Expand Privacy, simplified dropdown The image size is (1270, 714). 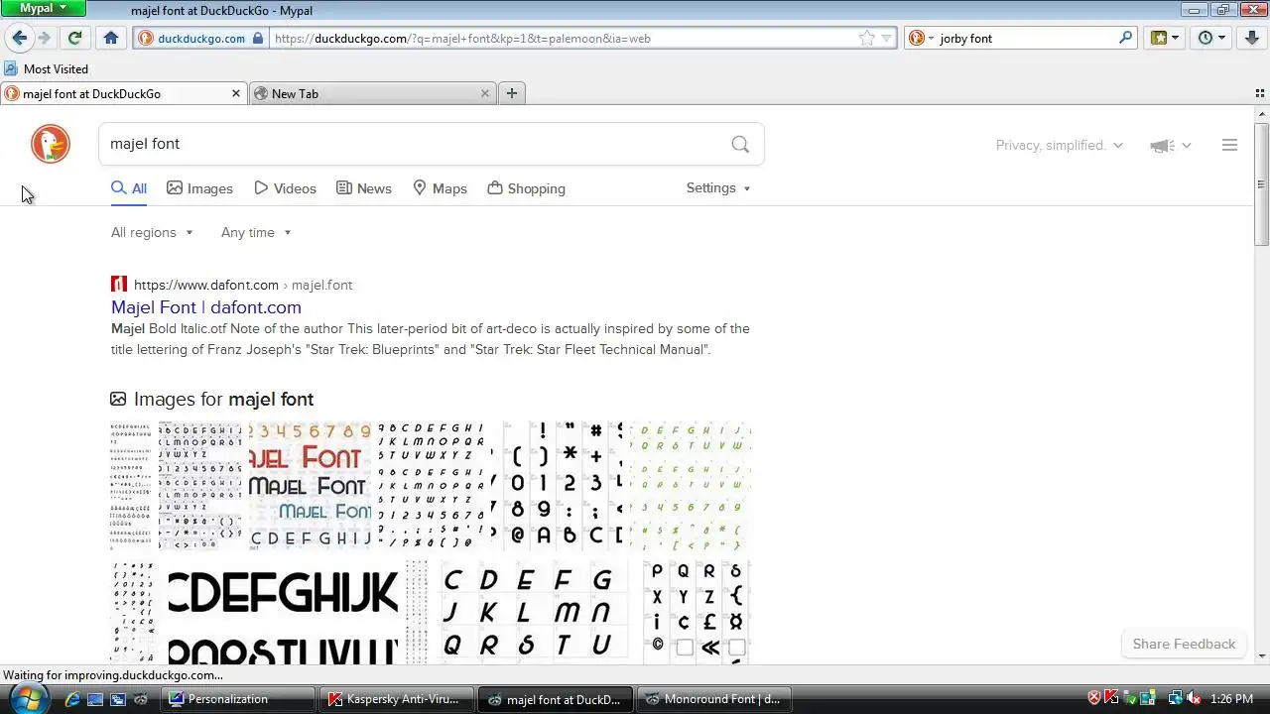1059,145
